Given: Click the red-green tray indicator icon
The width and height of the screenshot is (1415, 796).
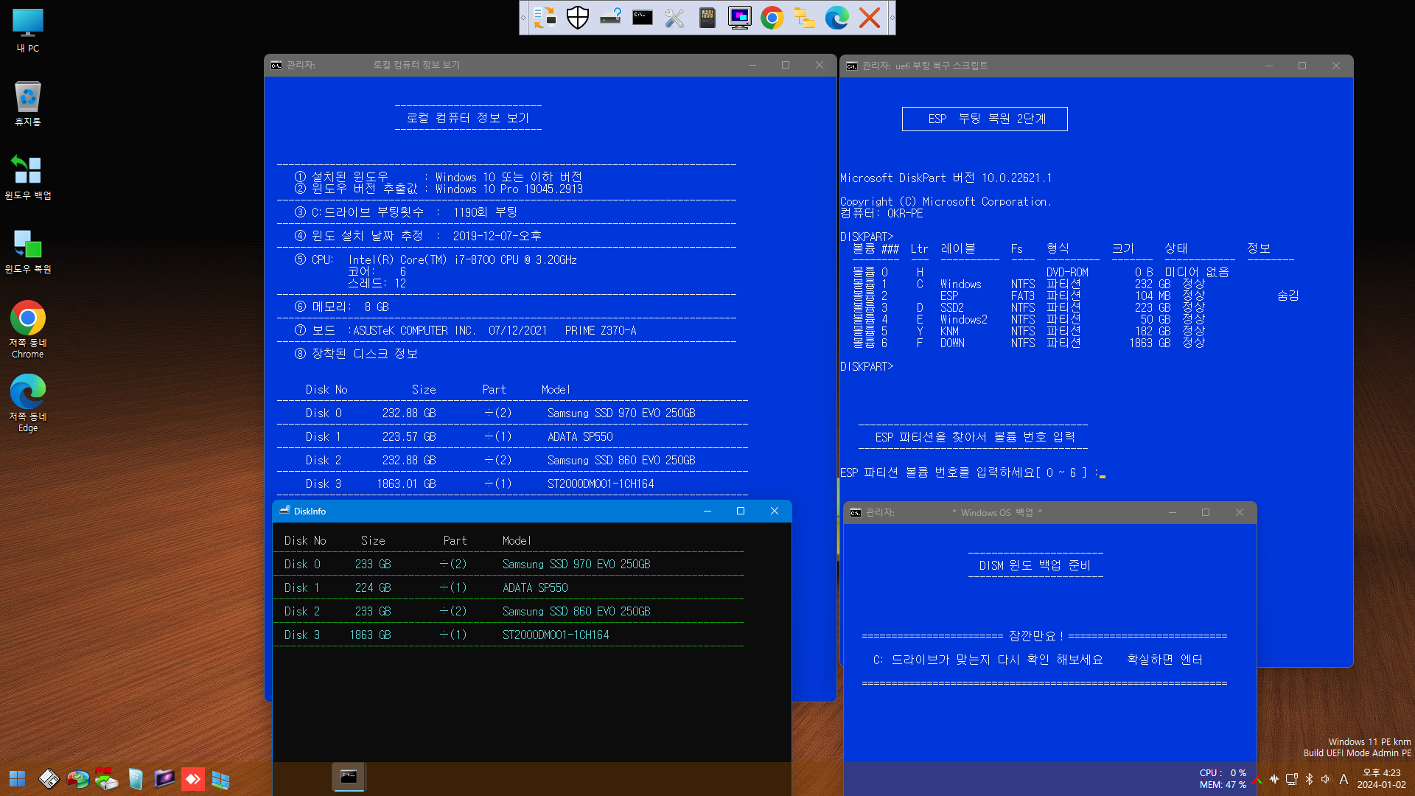Looking at the screenshot, I should pos(1257,780).
